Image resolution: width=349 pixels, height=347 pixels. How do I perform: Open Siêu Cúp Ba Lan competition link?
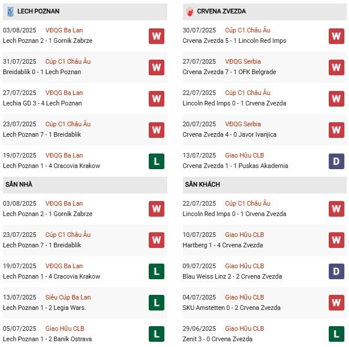pos(68,297)
